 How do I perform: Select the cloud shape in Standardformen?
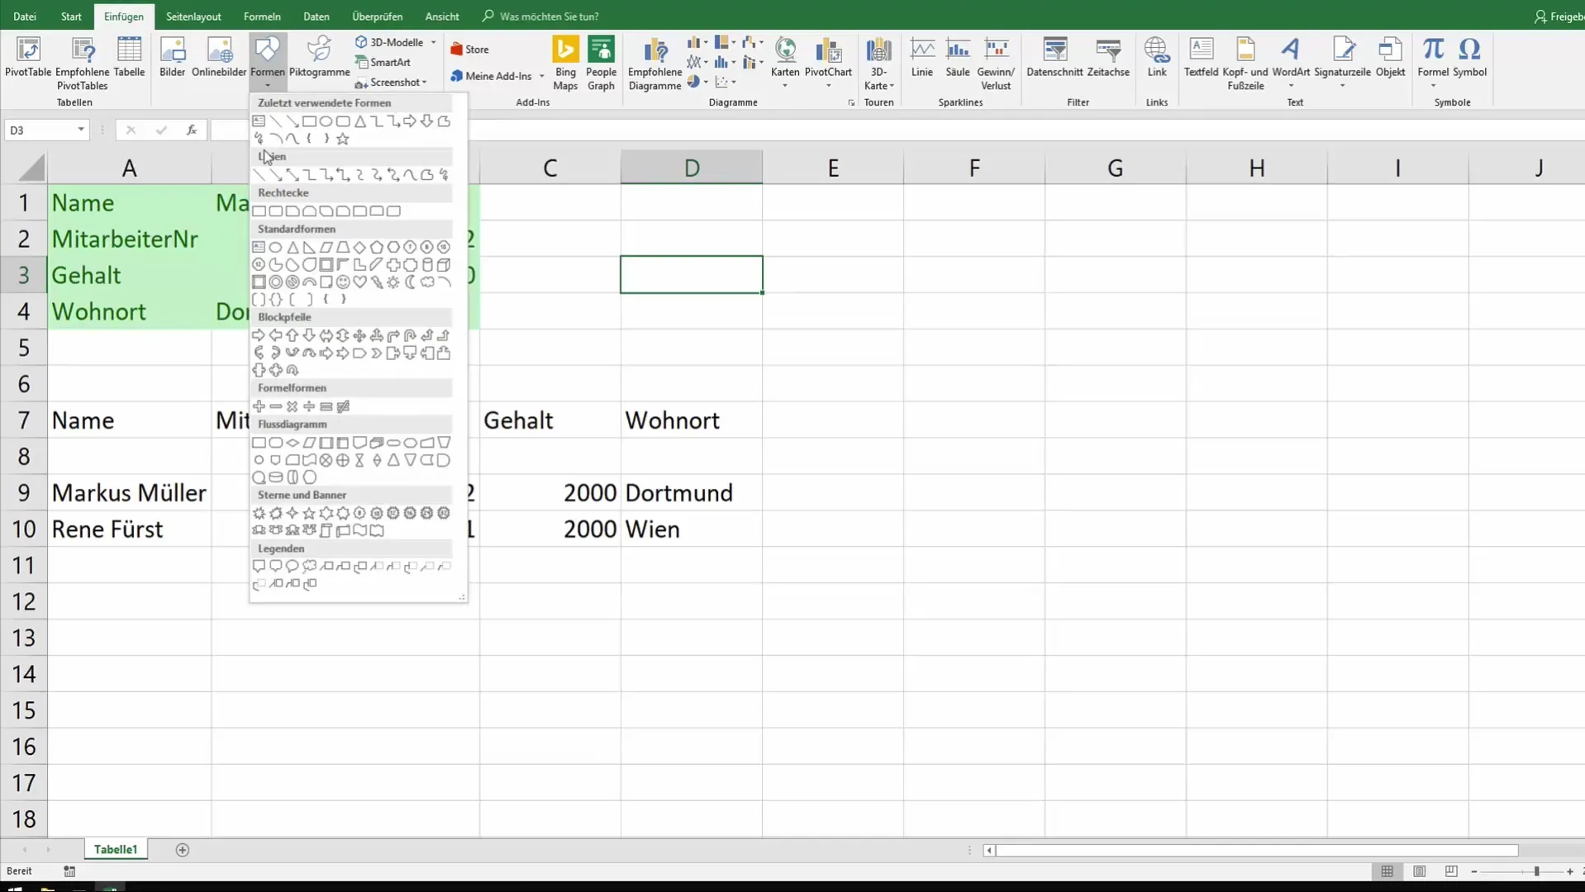[427, 282]
